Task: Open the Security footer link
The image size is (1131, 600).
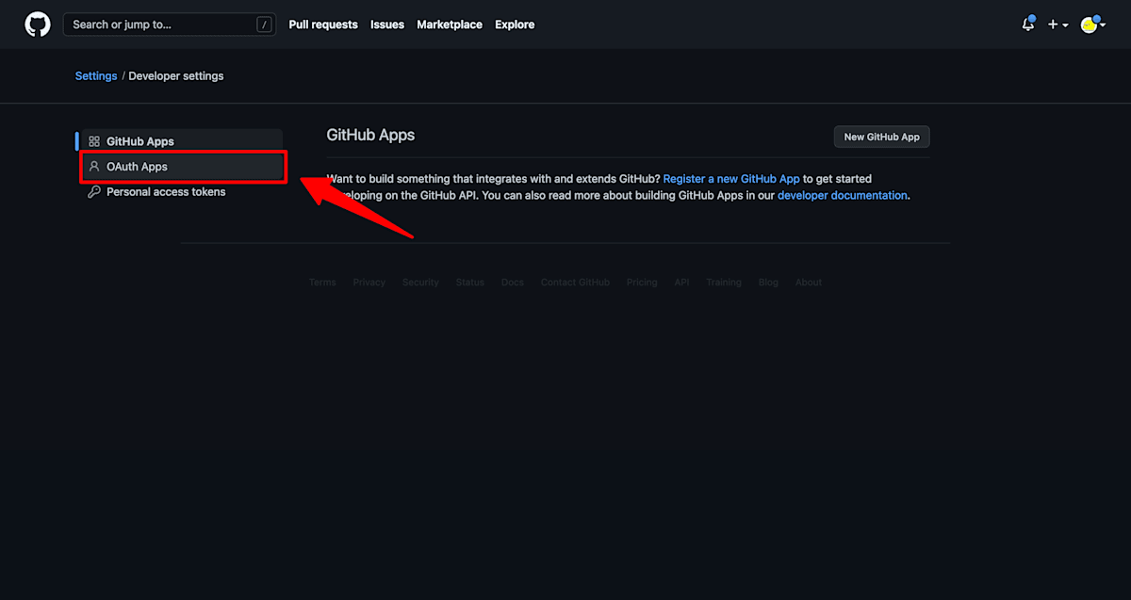Action: click(420, 283)
